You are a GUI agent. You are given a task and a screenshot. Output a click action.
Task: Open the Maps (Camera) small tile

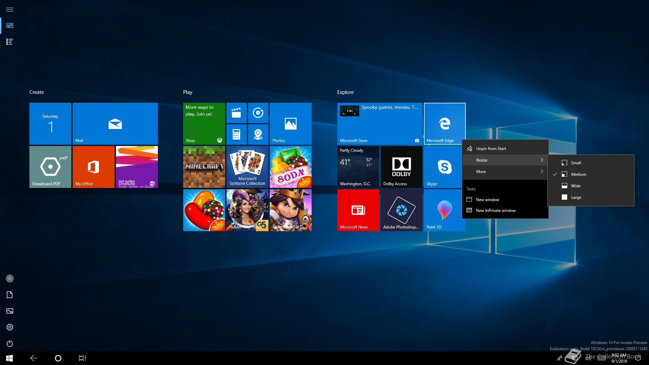[258, 135]
